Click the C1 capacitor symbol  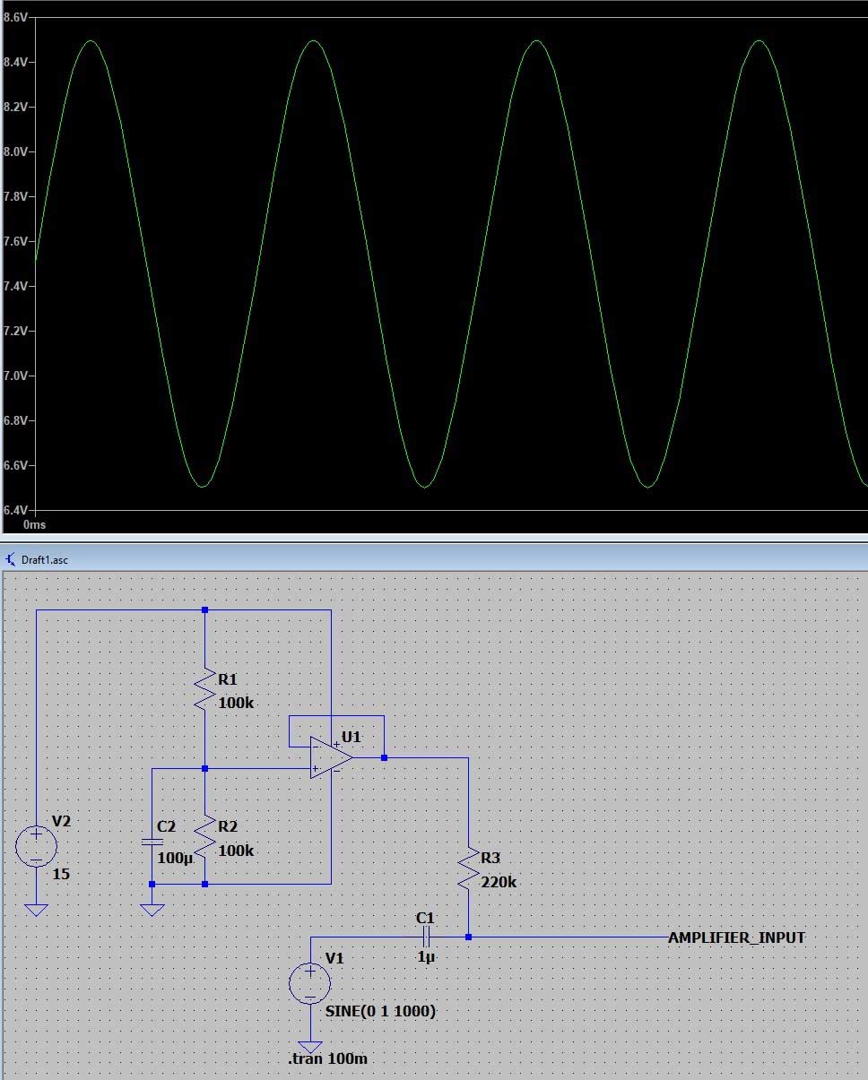(x=426, y=937)
